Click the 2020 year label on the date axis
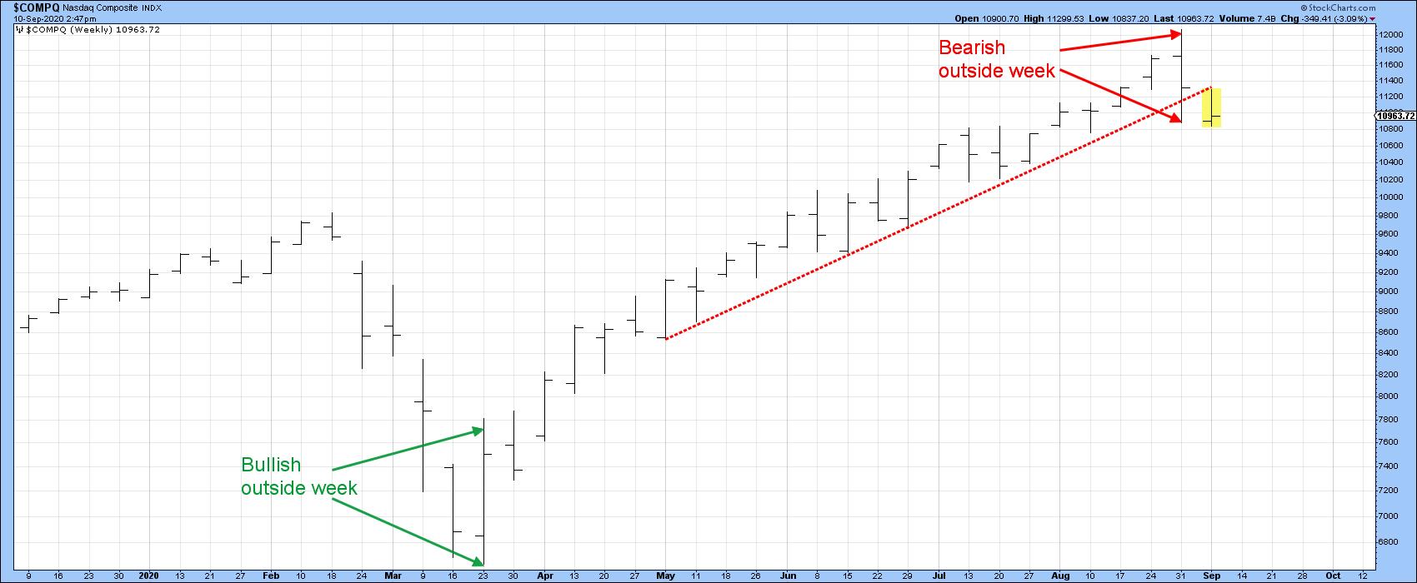Viewport: 1417px width, 583px height. click(149, 575)
